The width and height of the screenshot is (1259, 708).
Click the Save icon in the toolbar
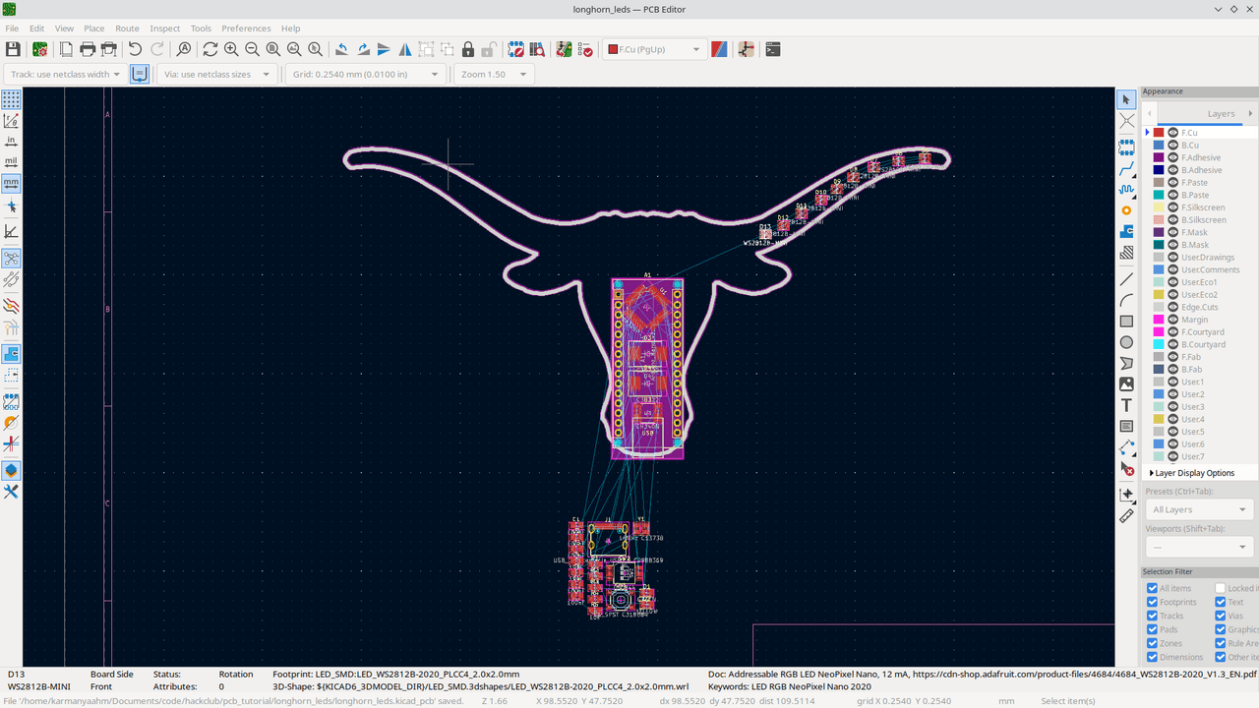(13, 49)
